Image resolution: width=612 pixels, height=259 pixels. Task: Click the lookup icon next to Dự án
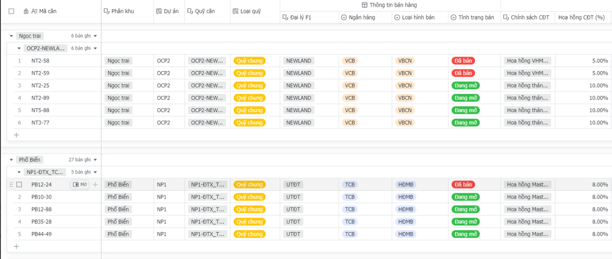coord(159,11)
